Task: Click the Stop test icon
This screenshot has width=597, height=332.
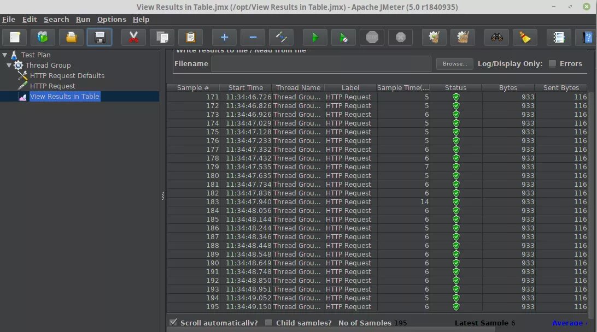Action: tap(372, 37)
